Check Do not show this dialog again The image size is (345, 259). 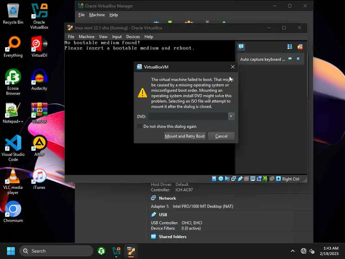click(139, 126)
